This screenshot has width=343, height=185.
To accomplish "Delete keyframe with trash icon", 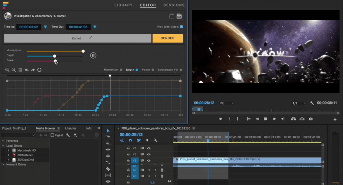I will (20, 70).
